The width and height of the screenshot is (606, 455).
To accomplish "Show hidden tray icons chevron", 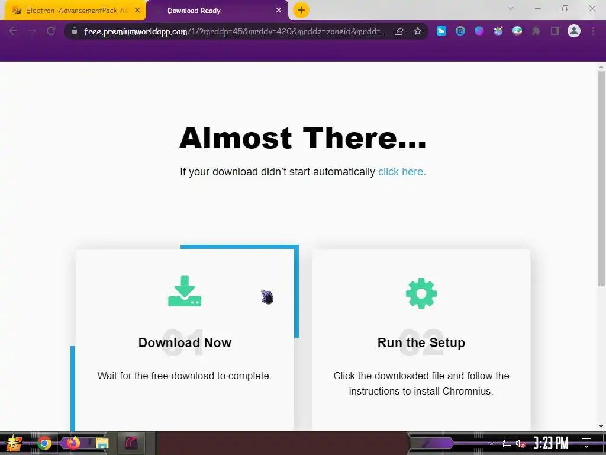I will (x=492, y=443).
